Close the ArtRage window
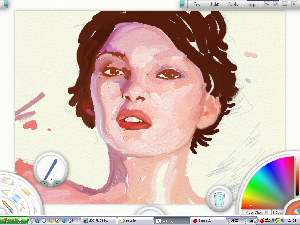300x225 pixels. tap(294, 4)
